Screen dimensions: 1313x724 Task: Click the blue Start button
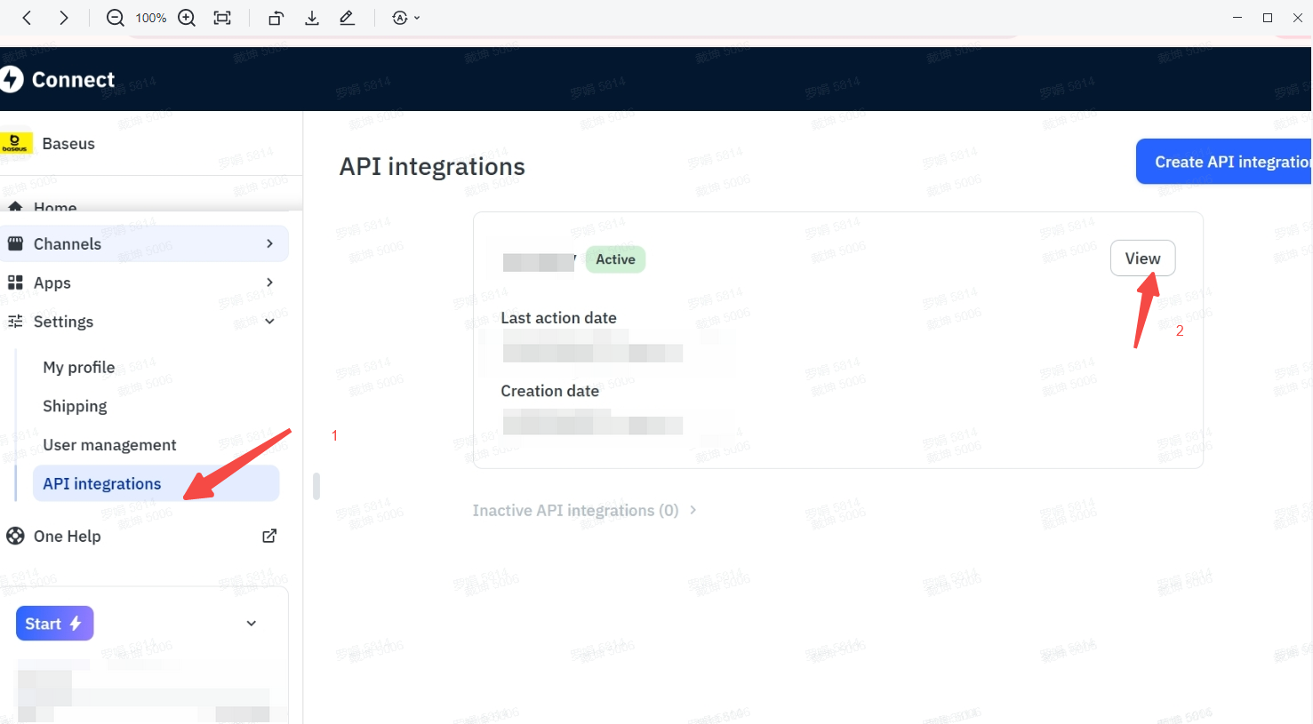tap(54, 624)
